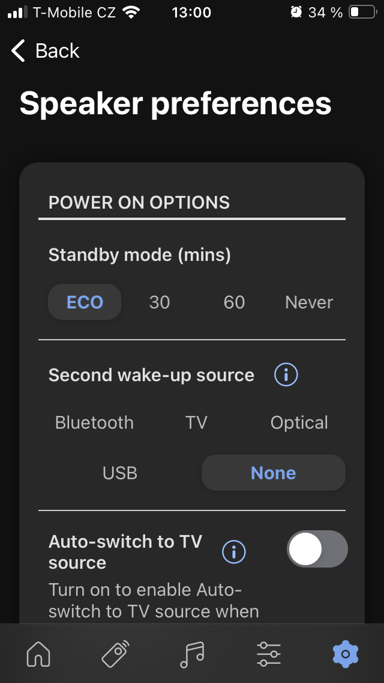Set standby mode to Never
The width and height of the screenshot is (384, 683).
[309, 302]
